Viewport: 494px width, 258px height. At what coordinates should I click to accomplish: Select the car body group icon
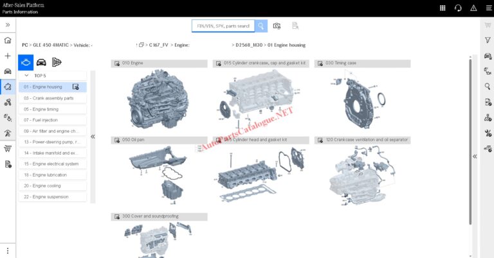tap(41, 62)
